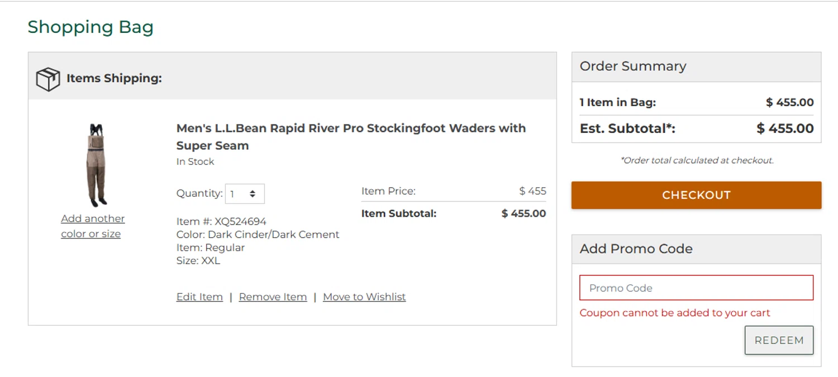The width and height of the screenshot is (838, 377).
Task: Click the 'In Stock' status text
Action: [195, 161]
